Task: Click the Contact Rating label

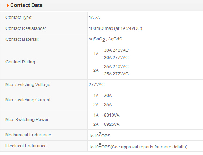Action: 21,62
